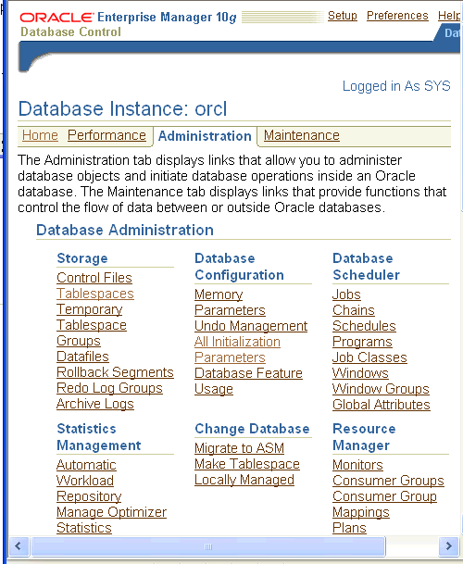Click the horizontal scrollbar left arrow
Image resolution: width=463 pixels, height=564 pixels.
coord(18,546)
